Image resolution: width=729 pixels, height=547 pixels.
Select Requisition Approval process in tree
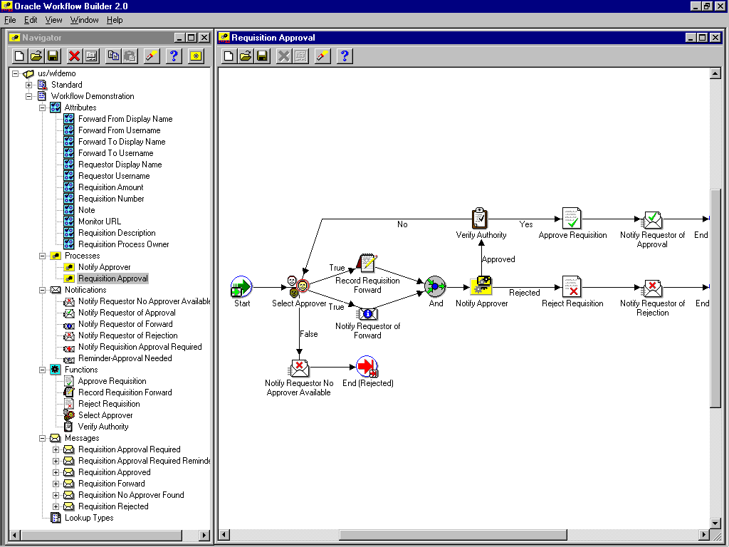tap(113, 278)
